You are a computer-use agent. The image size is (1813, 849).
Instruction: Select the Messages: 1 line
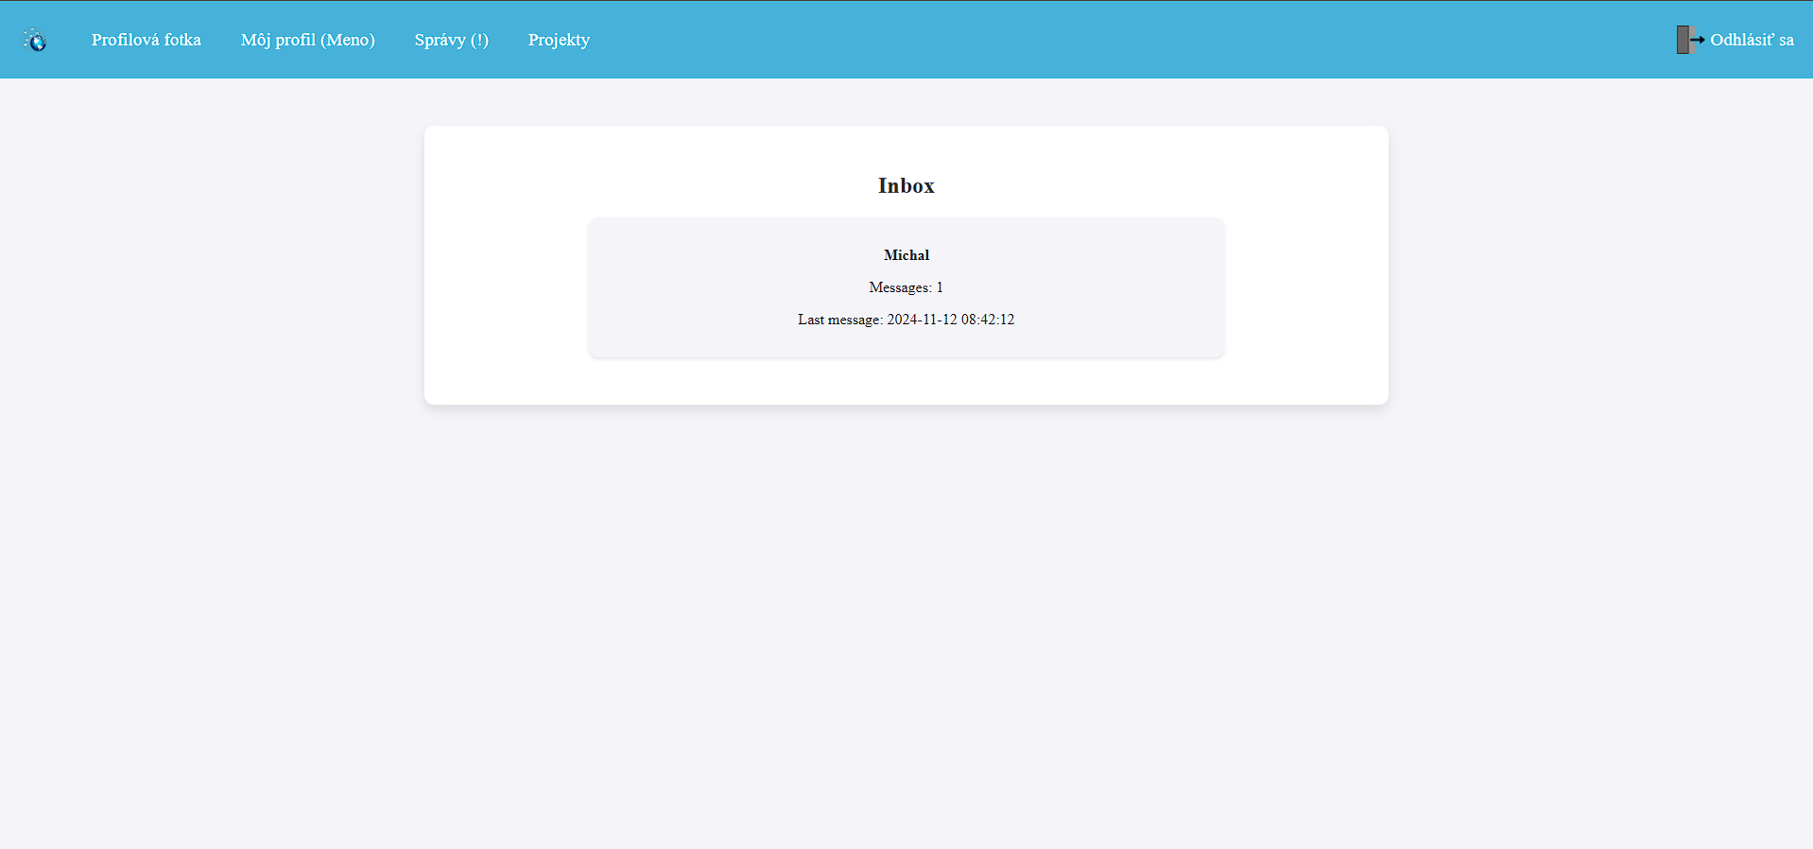(x=906, y=287)
